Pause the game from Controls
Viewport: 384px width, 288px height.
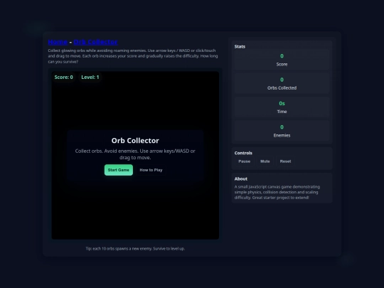[x=244, y=161]
